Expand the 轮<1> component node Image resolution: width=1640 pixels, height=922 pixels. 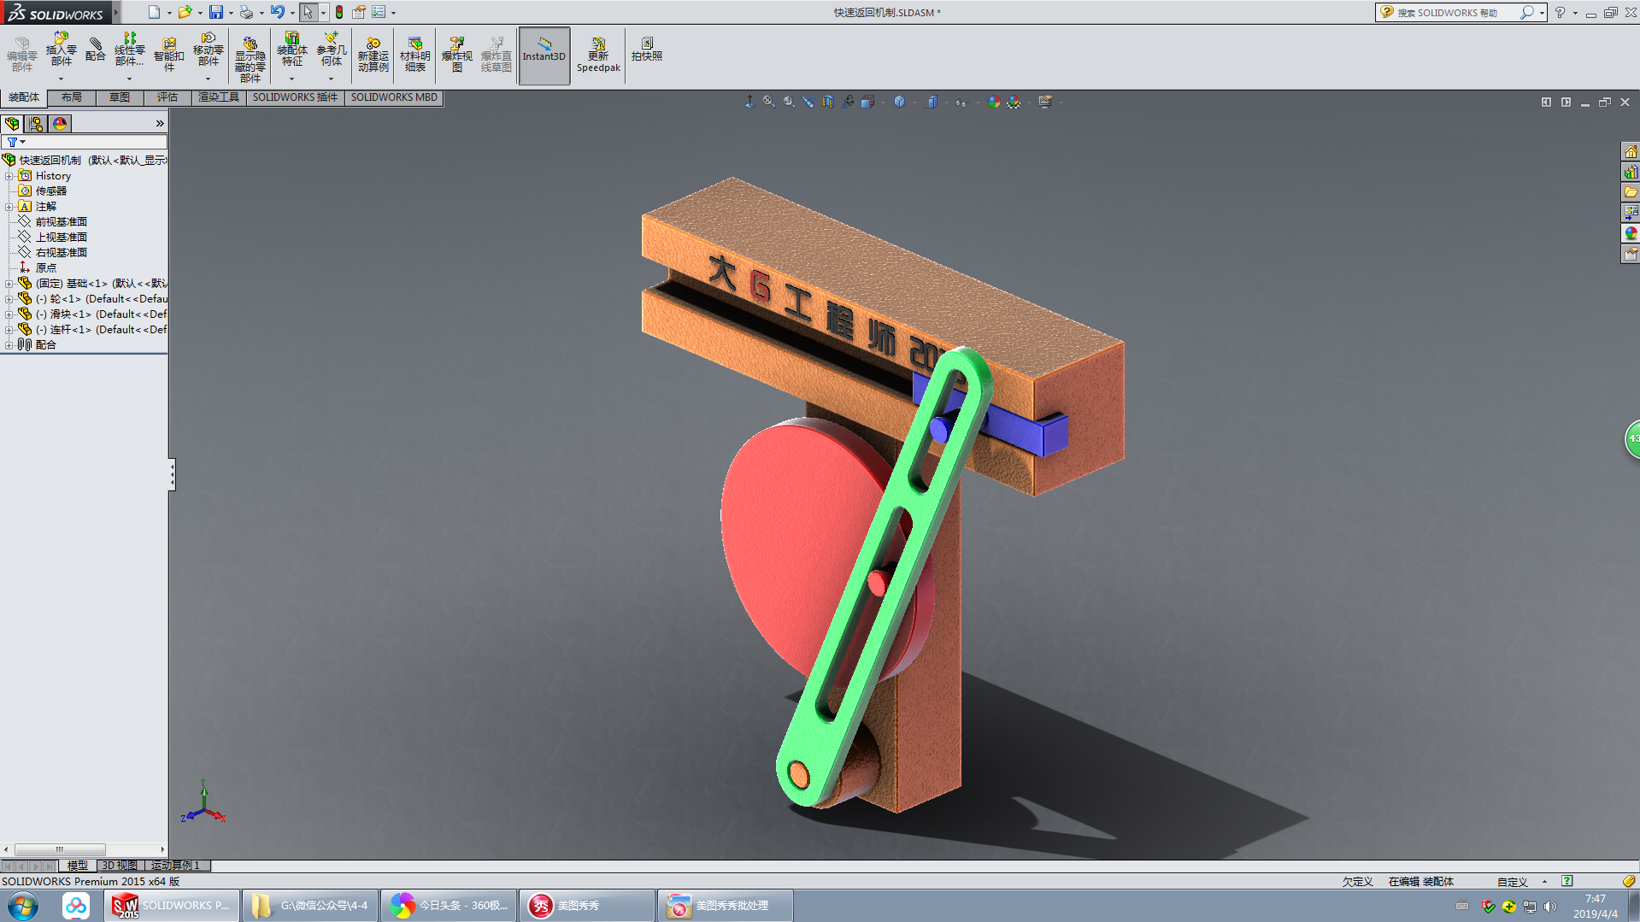click(x=9, y=299)
